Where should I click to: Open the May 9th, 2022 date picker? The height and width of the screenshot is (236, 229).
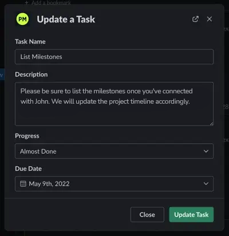[x=114, y=184]
